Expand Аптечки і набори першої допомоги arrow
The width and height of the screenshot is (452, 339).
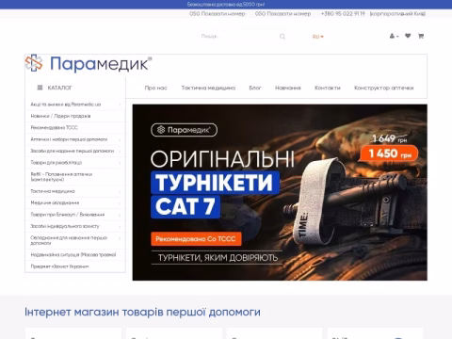click(x=120, y=139)
